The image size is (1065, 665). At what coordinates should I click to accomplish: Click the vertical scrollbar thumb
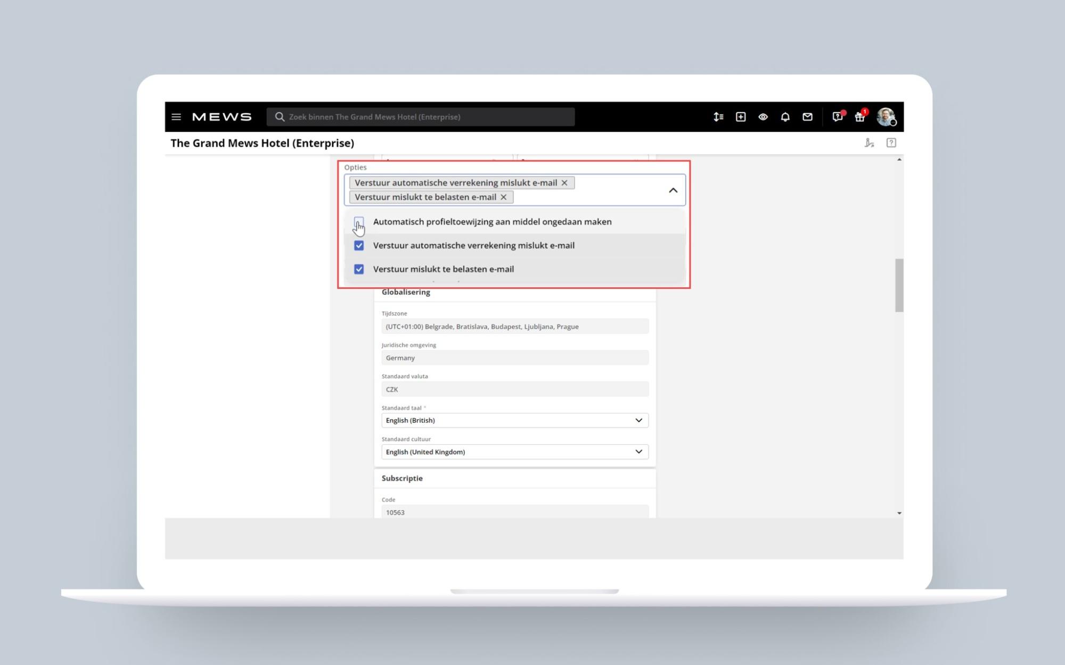tap(899, 285)
